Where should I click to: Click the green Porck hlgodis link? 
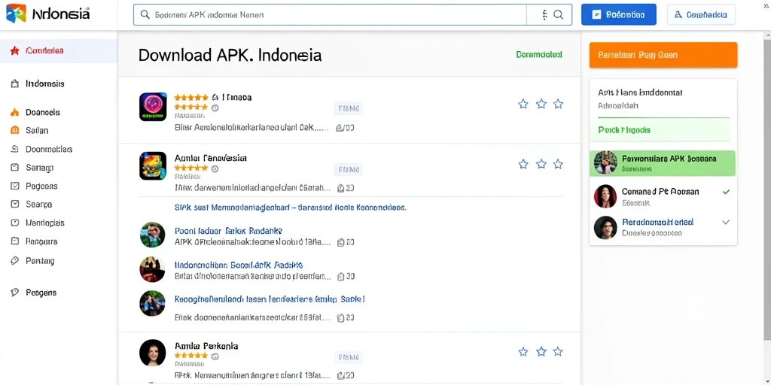click(x=624, y=130)
